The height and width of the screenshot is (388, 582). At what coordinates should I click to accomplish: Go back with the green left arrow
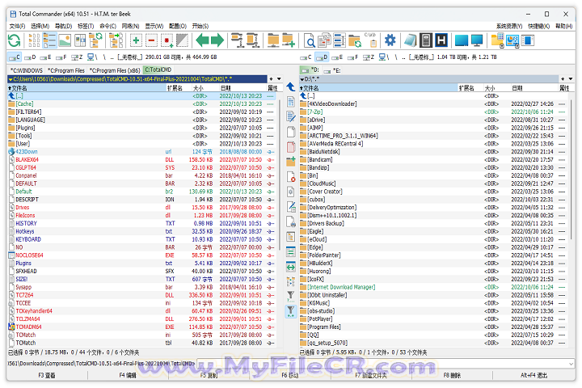pyautogui.click(x=202, y=40)
